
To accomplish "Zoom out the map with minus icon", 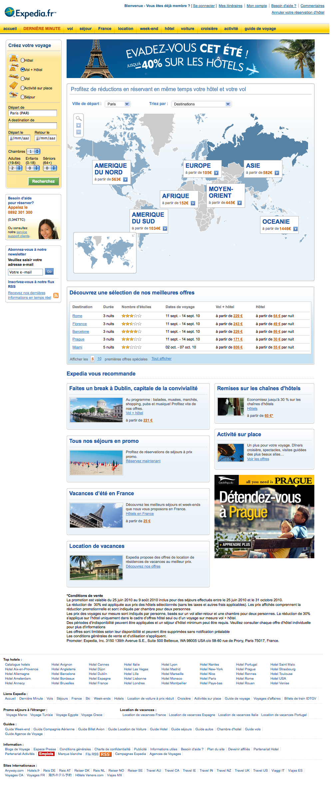I will click(x=79, y=132).
